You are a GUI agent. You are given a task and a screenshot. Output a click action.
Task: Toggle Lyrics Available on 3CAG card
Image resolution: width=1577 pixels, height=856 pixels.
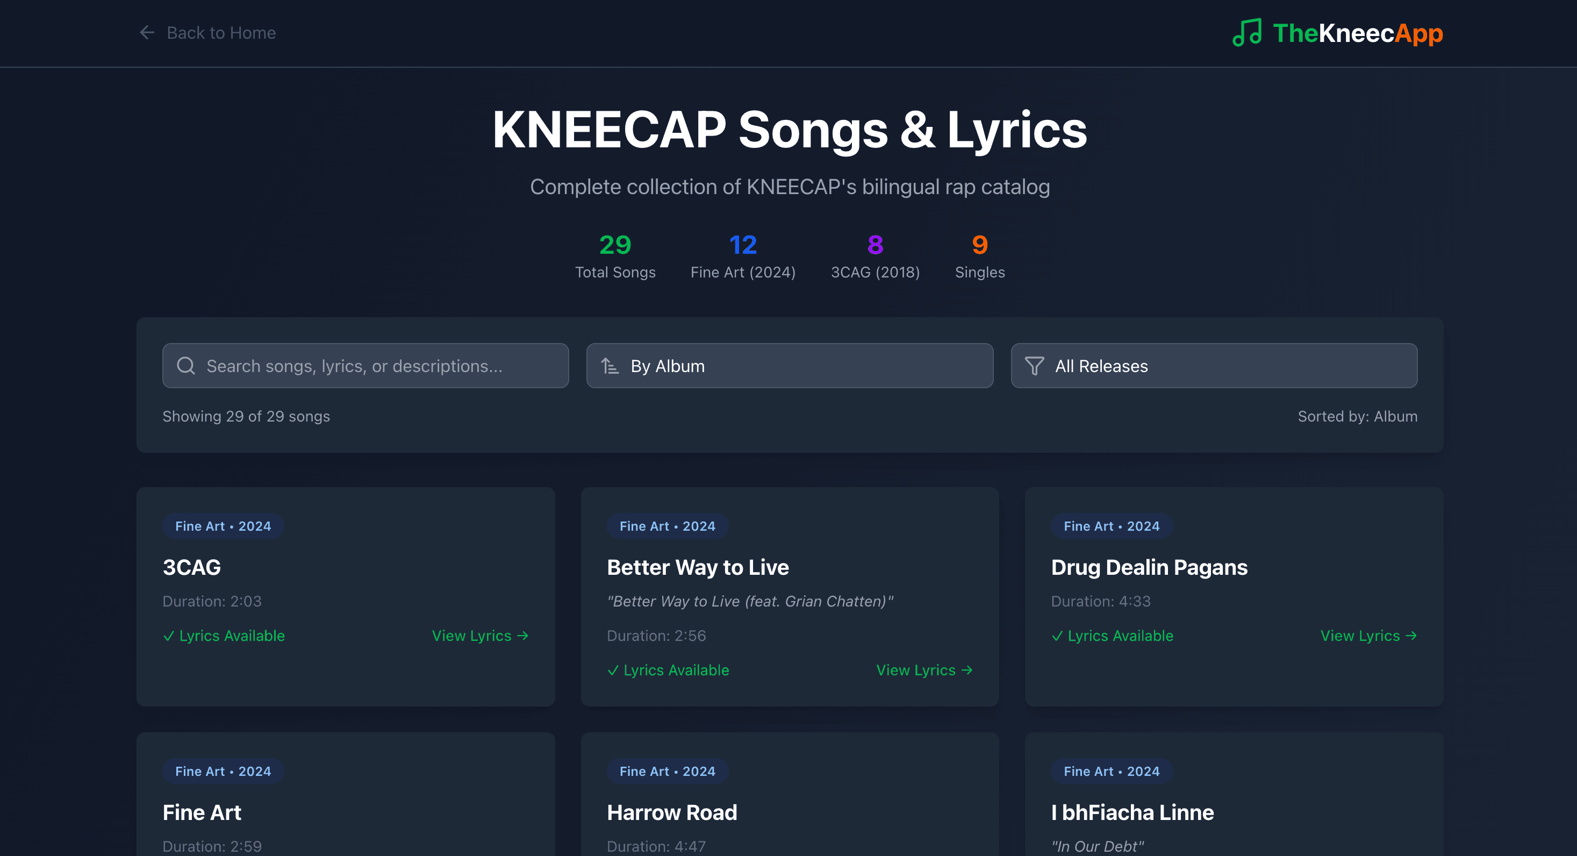point(224,636)
